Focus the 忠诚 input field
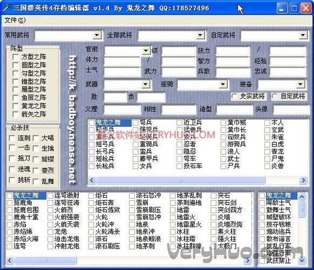This screenshot has width=314, height=270. (x=288, y=71)
